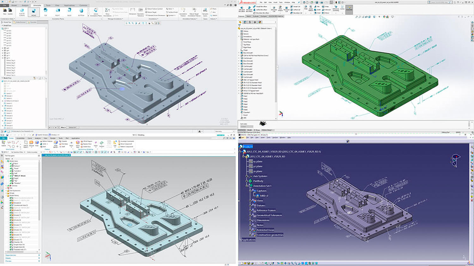Click Extruded Boss/Base in SolidWorks

pyautogui.click(x=242, y=9)
